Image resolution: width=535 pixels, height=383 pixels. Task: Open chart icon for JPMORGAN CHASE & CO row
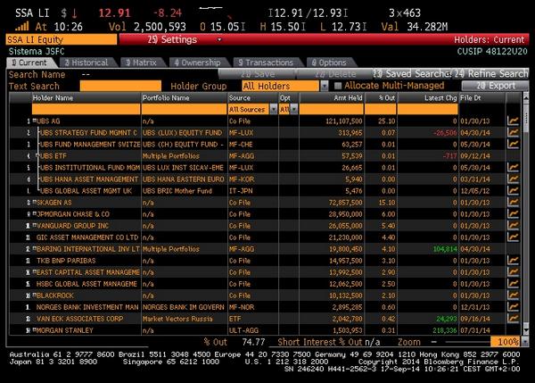(513, 213)
